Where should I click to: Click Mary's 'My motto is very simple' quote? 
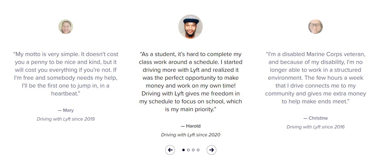tap(66, 70)
